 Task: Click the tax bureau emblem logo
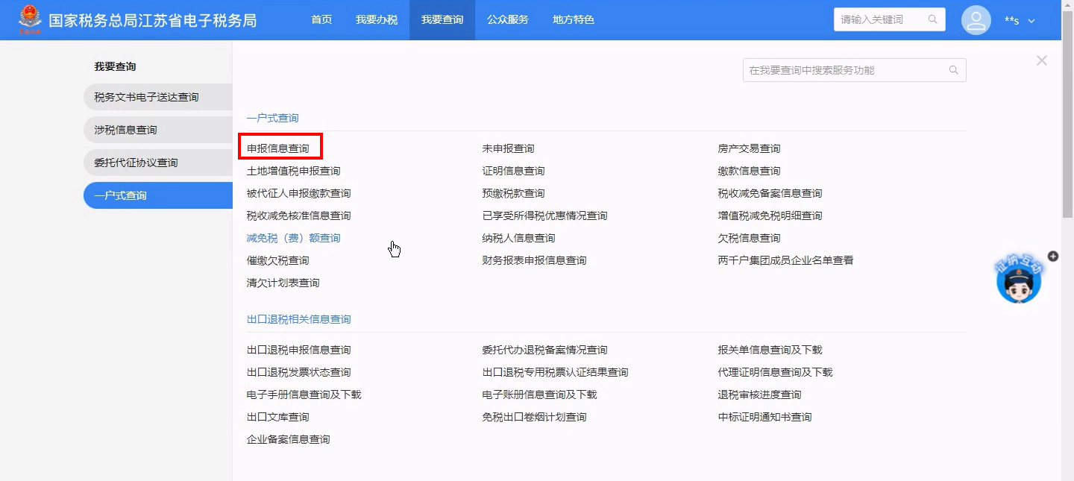30,19
